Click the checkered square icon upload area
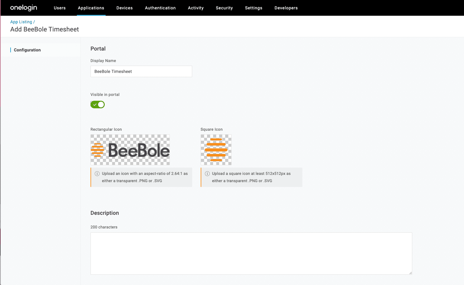The height and width of the screenshot is (285, 464). tap(216, 149)
